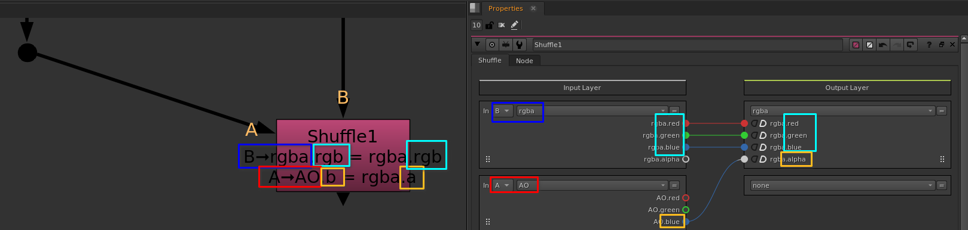This screenshot has width=968, height=230.
Task: Click the output rgba.green connector dot
Action: 744,135
